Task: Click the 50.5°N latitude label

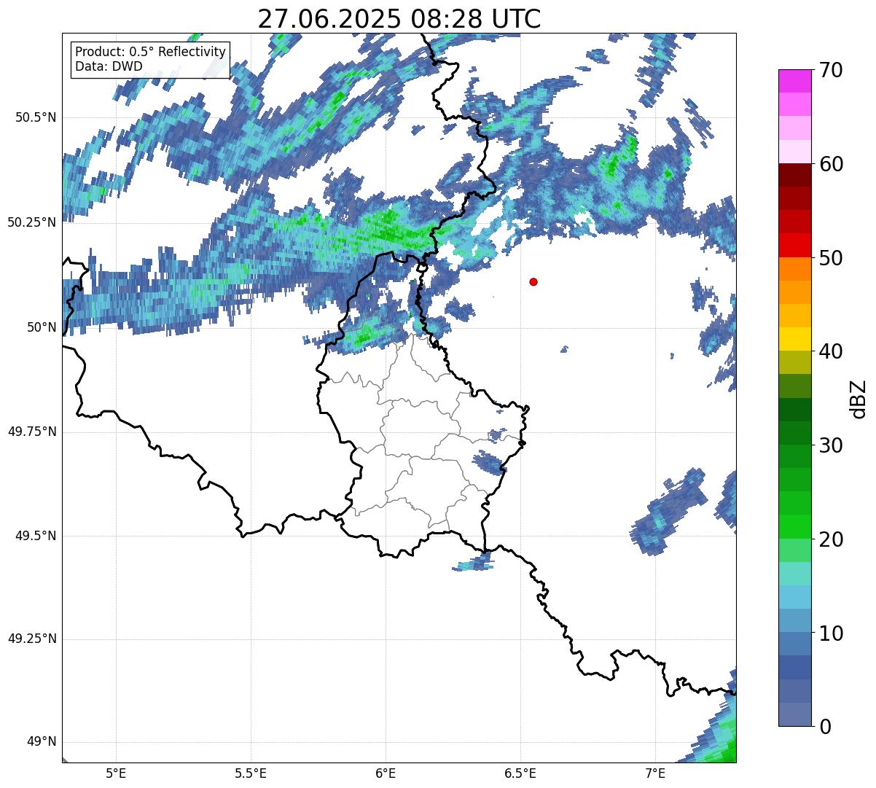Action: 36,117
